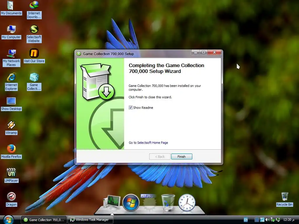Screen dimensions: 299x224
Task: Maximize the Game Collection Setup window
Action: (204, 52)
